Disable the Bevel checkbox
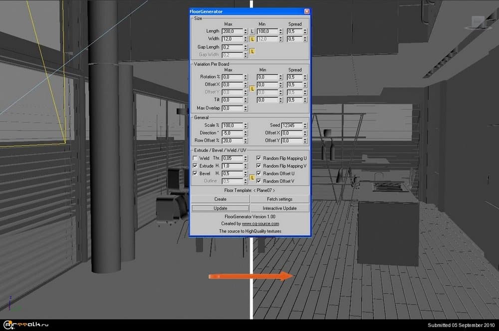This screenshot has height=331, width=499. pyautogui.click(x=195, y=173)
